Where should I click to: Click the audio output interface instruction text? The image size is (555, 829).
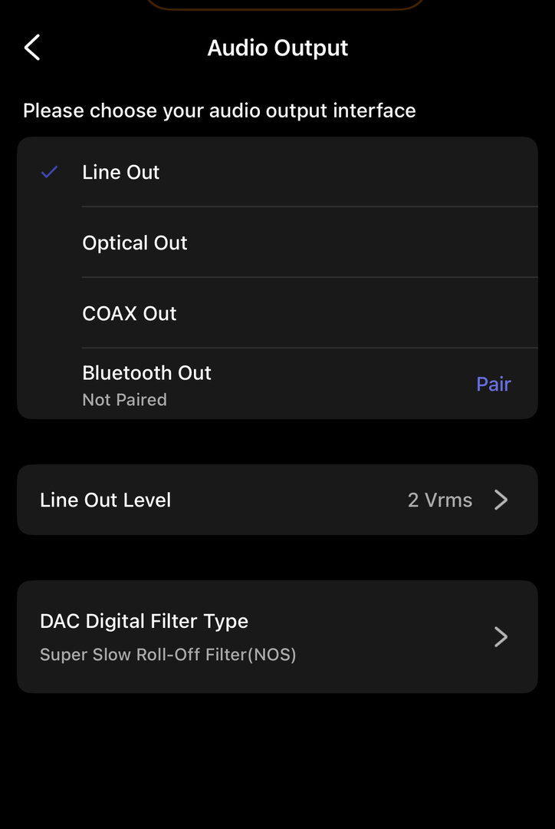tap(219, 111)
